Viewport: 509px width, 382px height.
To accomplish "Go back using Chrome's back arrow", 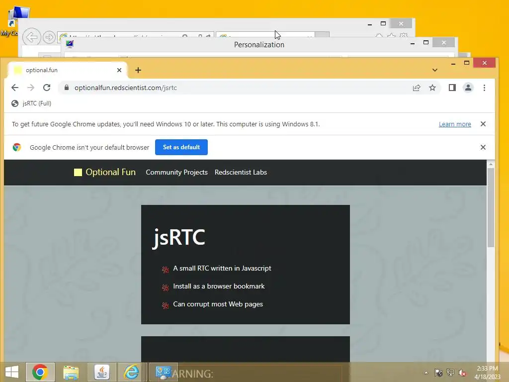I will pos(15,88).
